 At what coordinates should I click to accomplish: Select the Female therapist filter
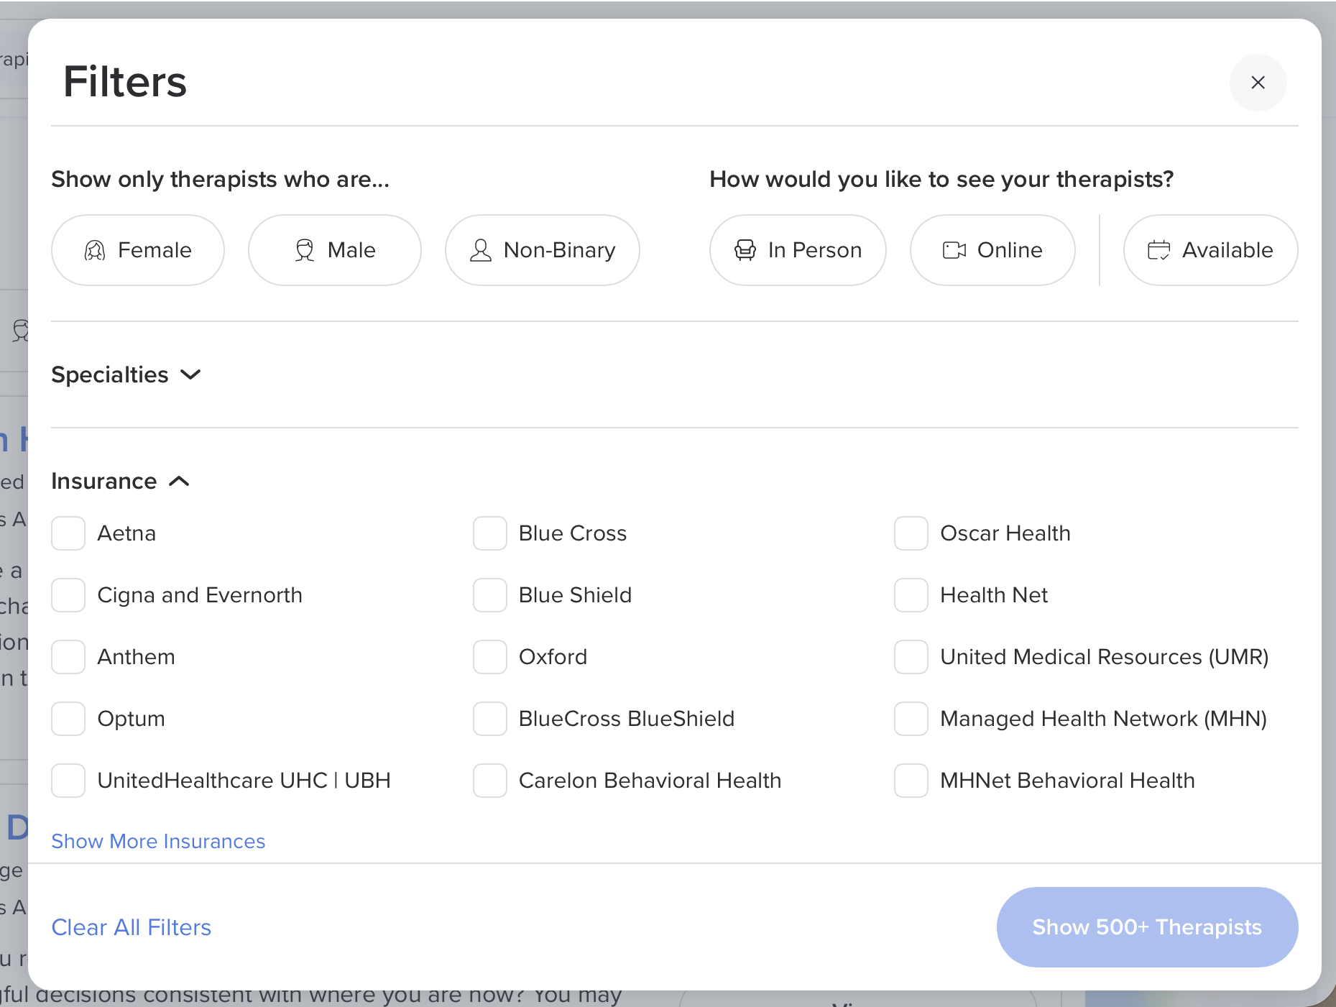click(138, 250)
